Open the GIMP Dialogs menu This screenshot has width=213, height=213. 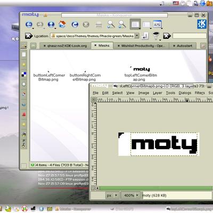point(185,93)
